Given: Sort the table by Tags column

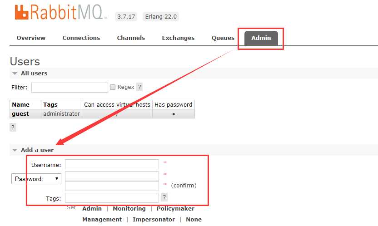Looking at the screenshot, I should pyautogui.click(x=50, y=105).
